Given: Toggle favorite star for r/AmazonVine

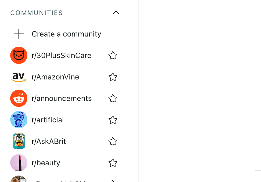Looking at the screenshot, I should tap(113, 77).
